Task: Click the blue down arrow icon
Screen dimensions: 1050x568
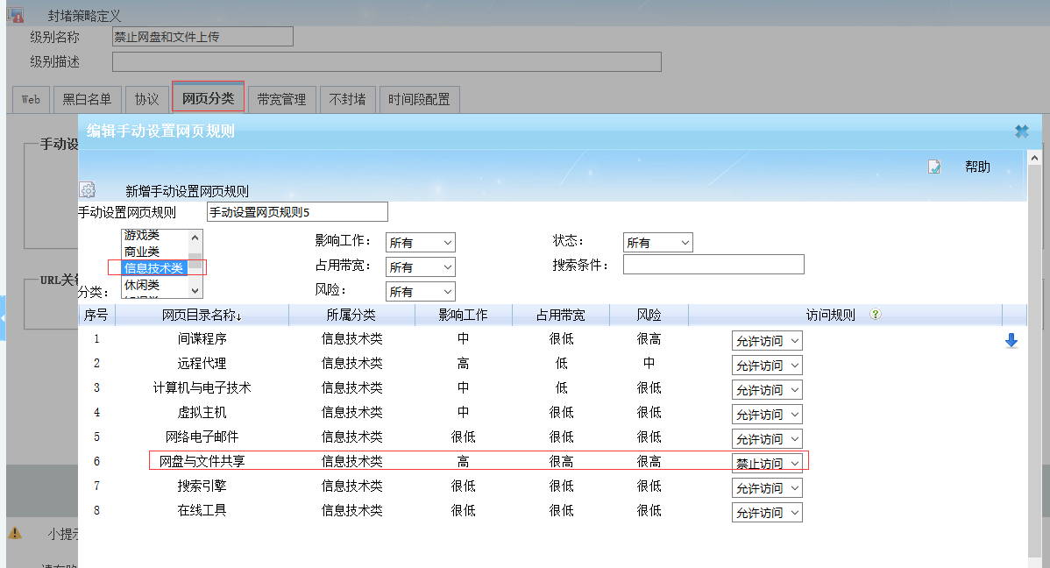Action: (x=1011, y=341)
